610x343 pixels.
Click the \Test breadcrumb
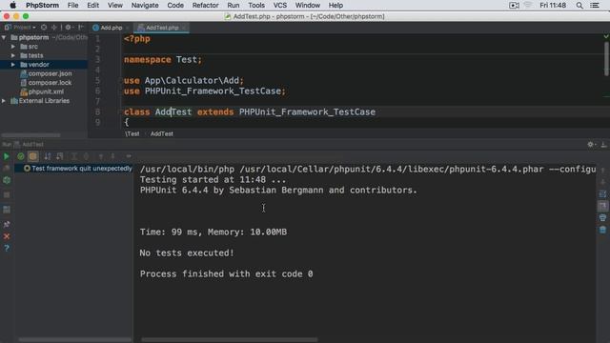click(132, 133)
